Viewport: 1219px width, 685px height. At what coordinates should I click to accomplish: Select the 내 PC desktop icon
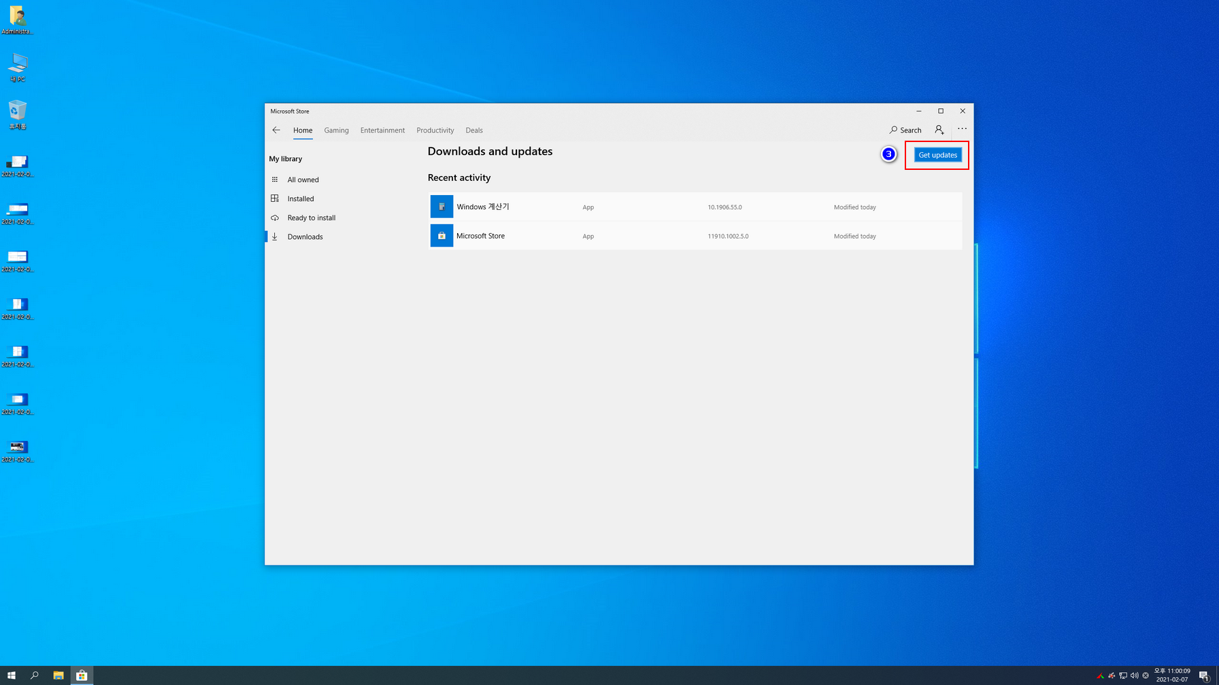(x=18, y=68)
